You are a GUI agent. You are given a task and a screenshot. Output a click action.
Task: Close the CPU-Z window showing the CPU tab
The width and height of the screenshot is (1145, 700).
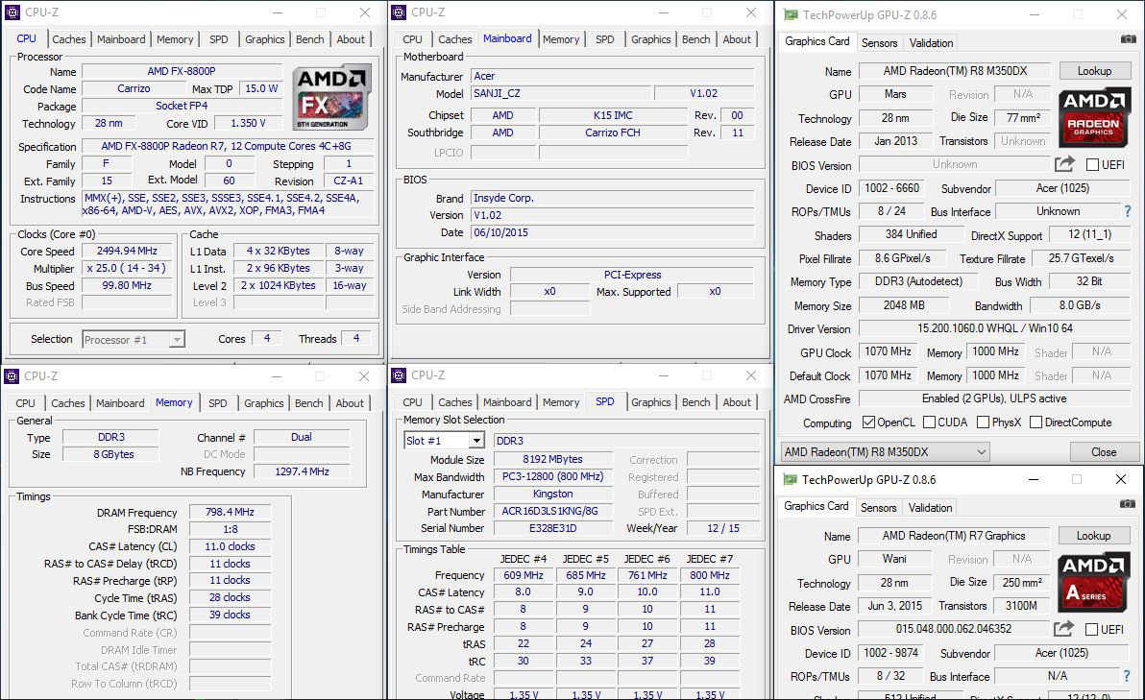(x=365, y=12)
